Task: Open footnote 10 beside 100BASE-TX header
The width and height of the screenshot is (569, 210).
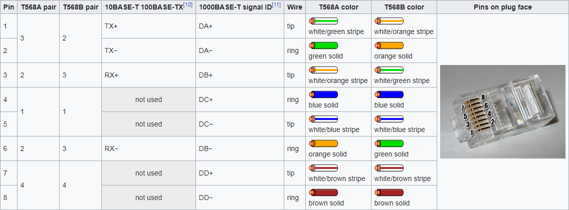Action: pos(188,5)
